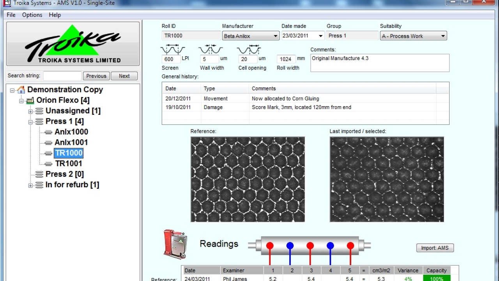The height and width of the screenshot is (281, 499).
Task: Click the fifth reading marker (red)
Action: pos(350,245)
